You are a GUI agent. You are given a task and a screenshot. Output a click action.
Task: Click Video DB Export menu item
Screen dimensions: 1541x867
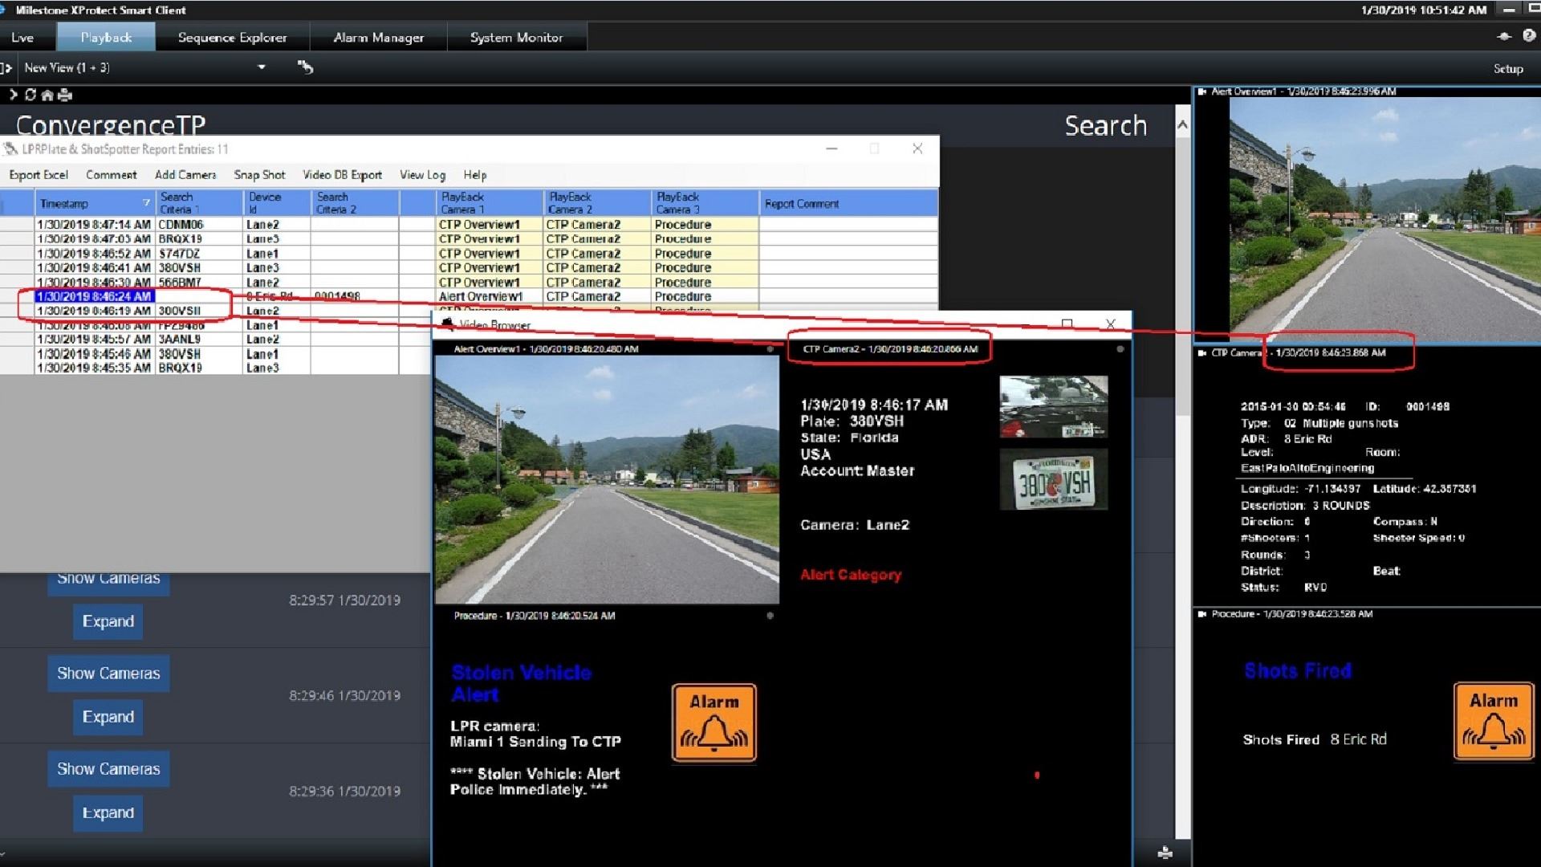[342, 175]
